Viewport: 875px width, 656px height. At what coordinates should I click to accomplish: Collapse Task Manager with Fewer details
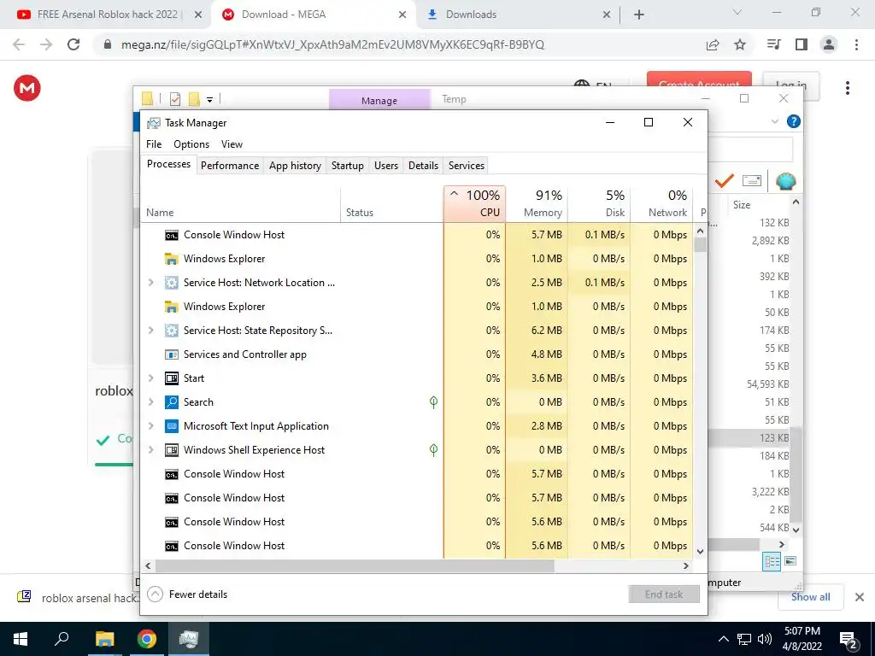tap(187, 594)
